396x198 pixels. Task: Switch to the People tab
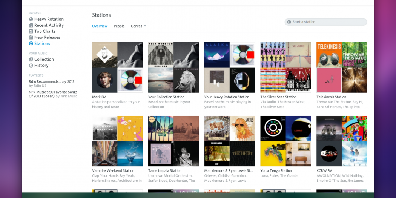click(x=119, y=26)
